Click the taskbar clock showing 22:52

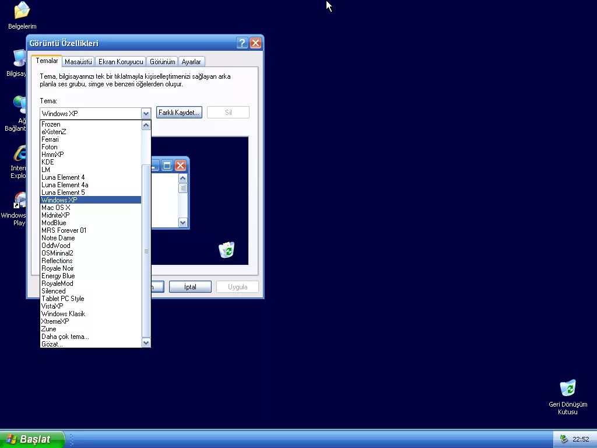(581, 439)
